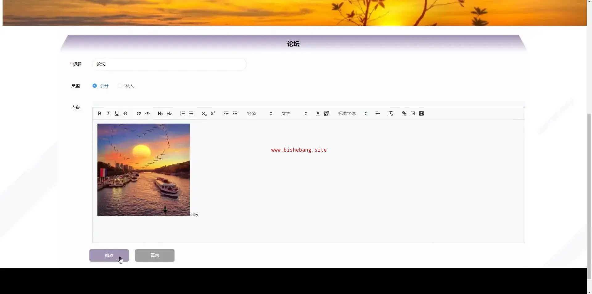Create an ordered numbered list
The width and height of the screenshot is (592, 294).
tap(183, 113)
